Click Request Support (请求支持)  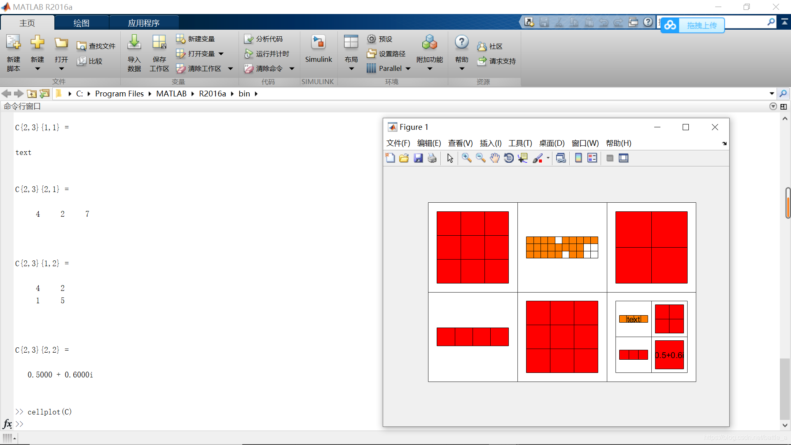496,61
